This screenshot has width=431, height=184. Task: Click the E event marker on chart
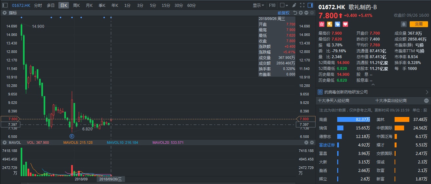[x=72, y=136]
